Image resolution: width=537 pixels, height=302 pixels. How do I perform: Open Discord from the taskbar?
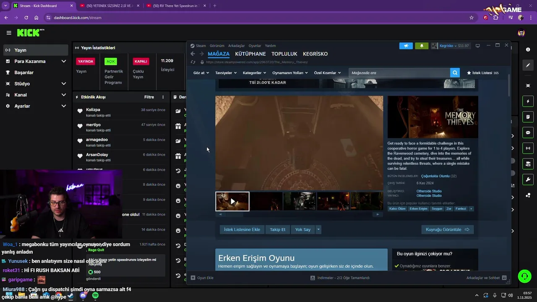[83, 296]
